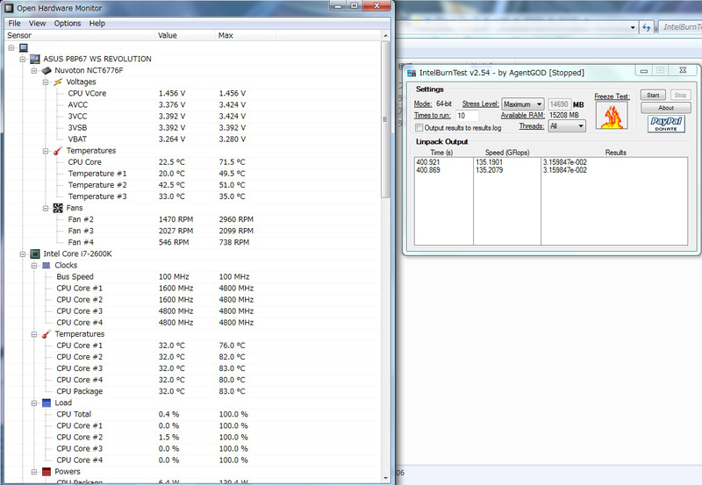Select the CPU VCore row
Image resolution: width=702 pixels, height=485 pixels.
192,94
